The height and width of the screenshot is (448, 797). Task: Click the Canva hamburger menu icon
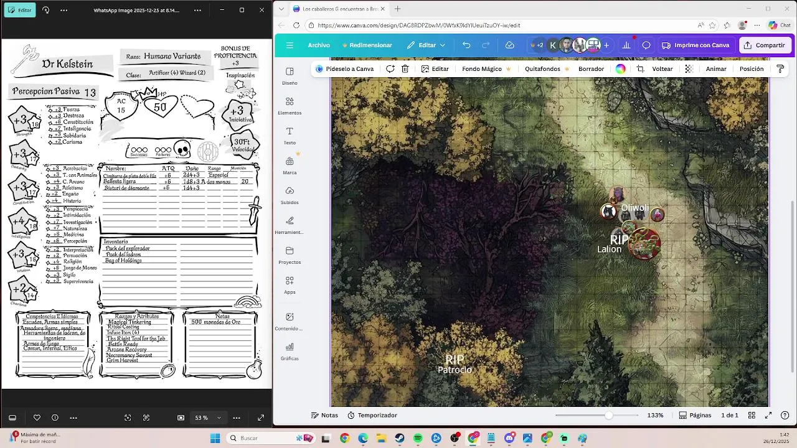click(x=290, y=45)
